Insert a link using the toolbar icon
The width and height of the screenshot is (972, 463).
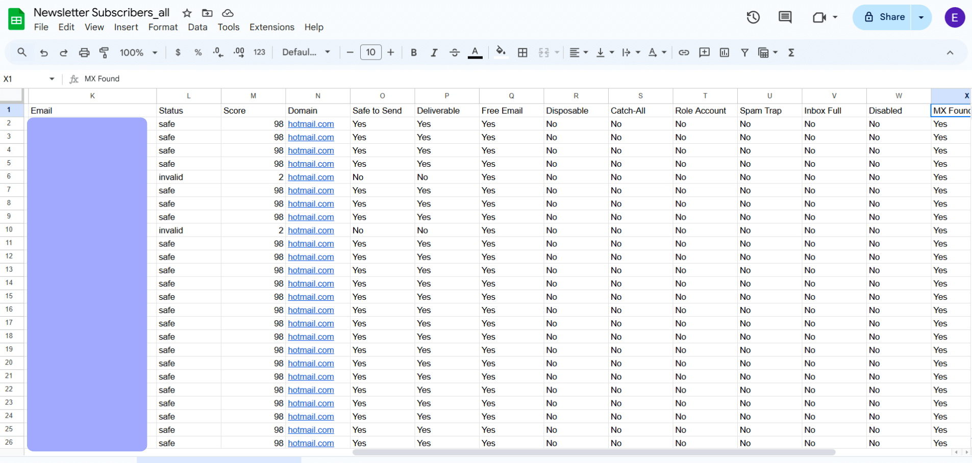pos(684,52)
